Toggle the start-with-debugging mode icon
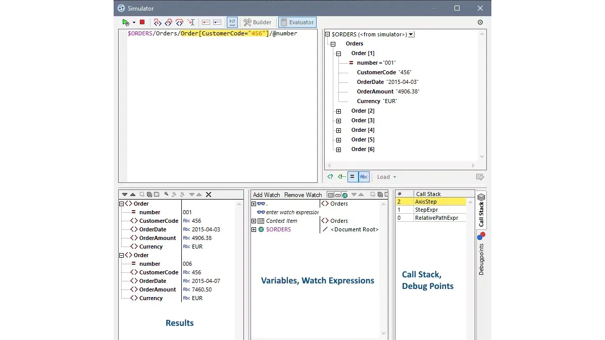Viewport: 605px width, 340px height. pyautogui.click(x=232, y=22)
